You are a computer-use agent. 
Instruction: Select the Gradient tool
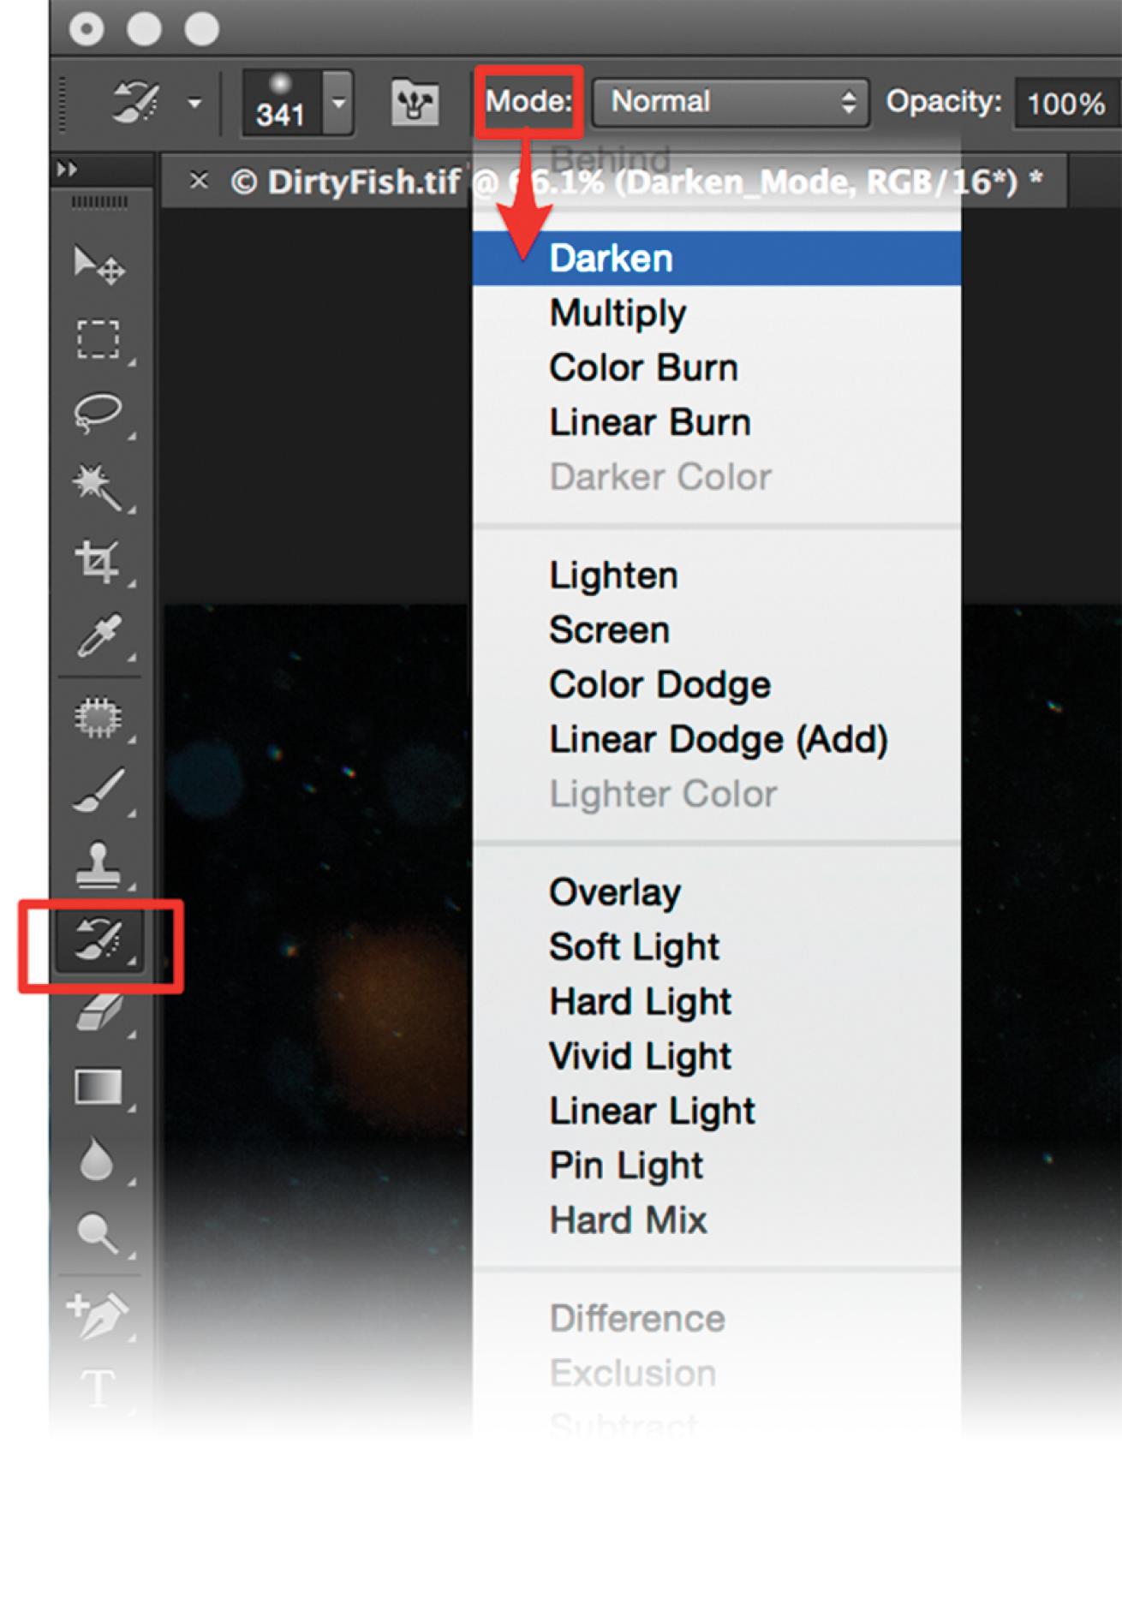coord(98,1088)
